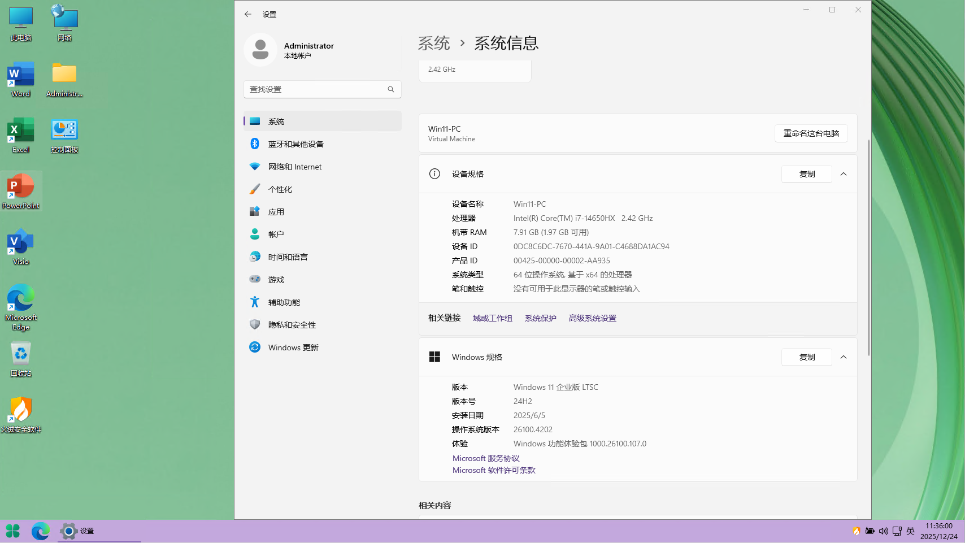Collapse the 设备规格 section chevron
The width and height of the screenshot is (965, 543).
844,174
